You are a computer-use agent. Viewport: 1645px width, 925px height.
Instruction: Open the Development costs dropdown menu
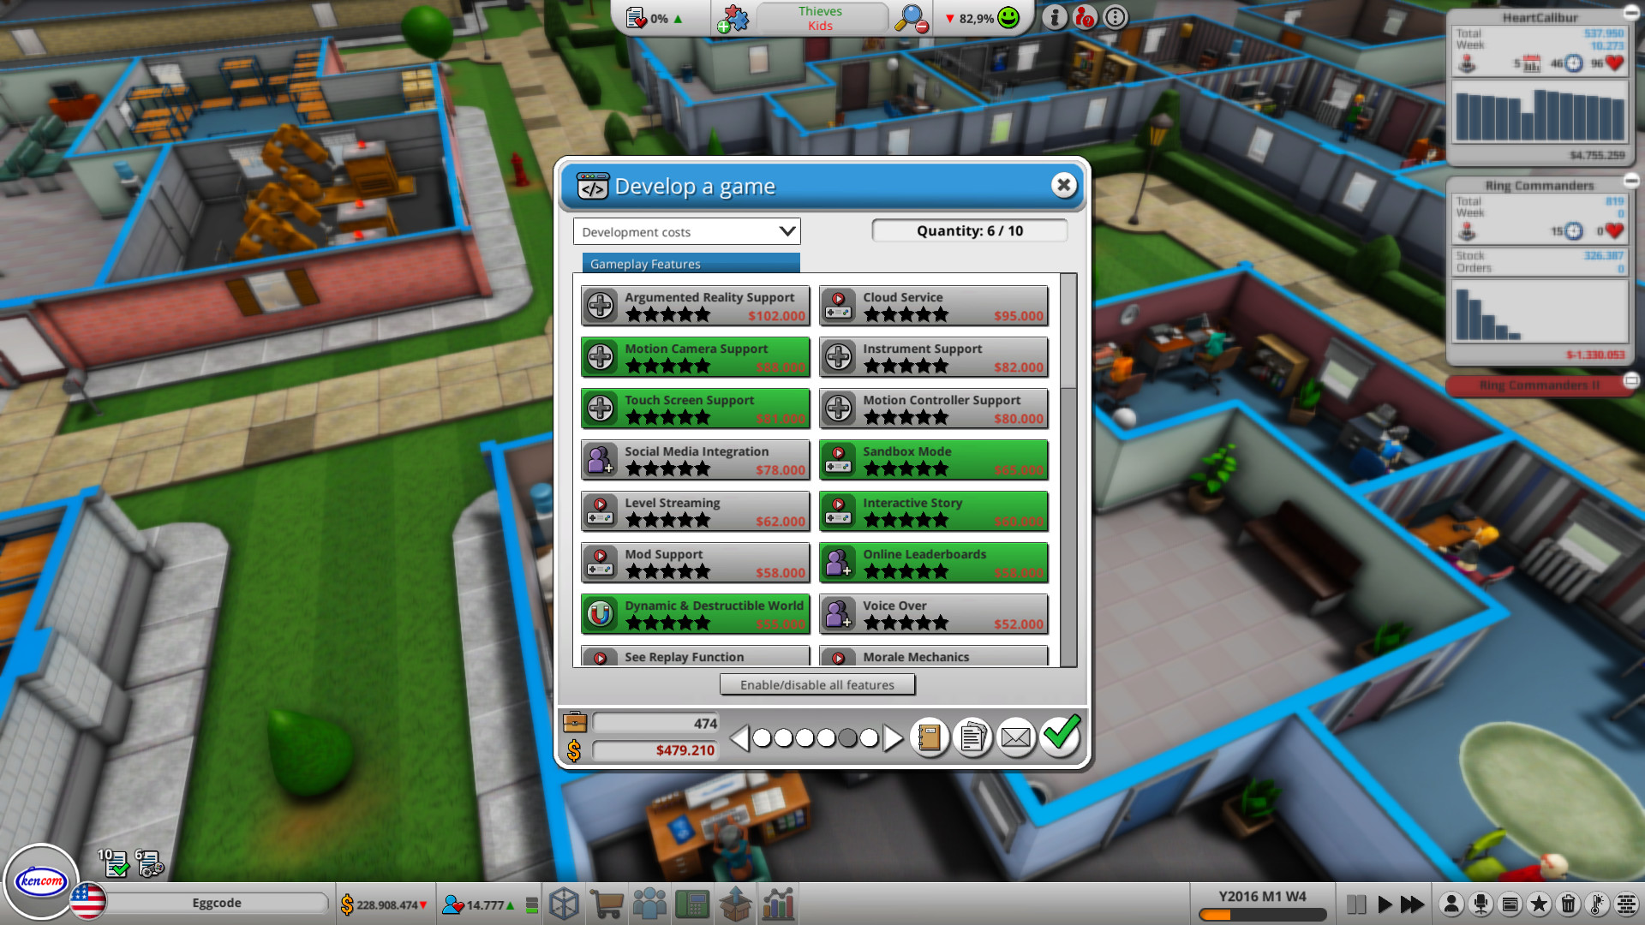[687, 231]
